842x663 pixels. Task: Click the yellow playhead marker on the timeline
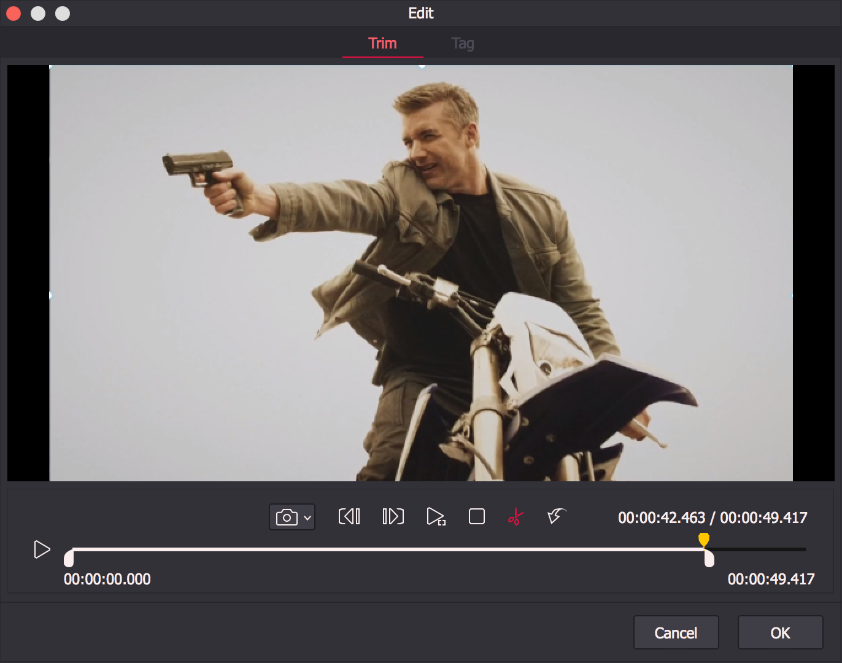coord(704,540)
